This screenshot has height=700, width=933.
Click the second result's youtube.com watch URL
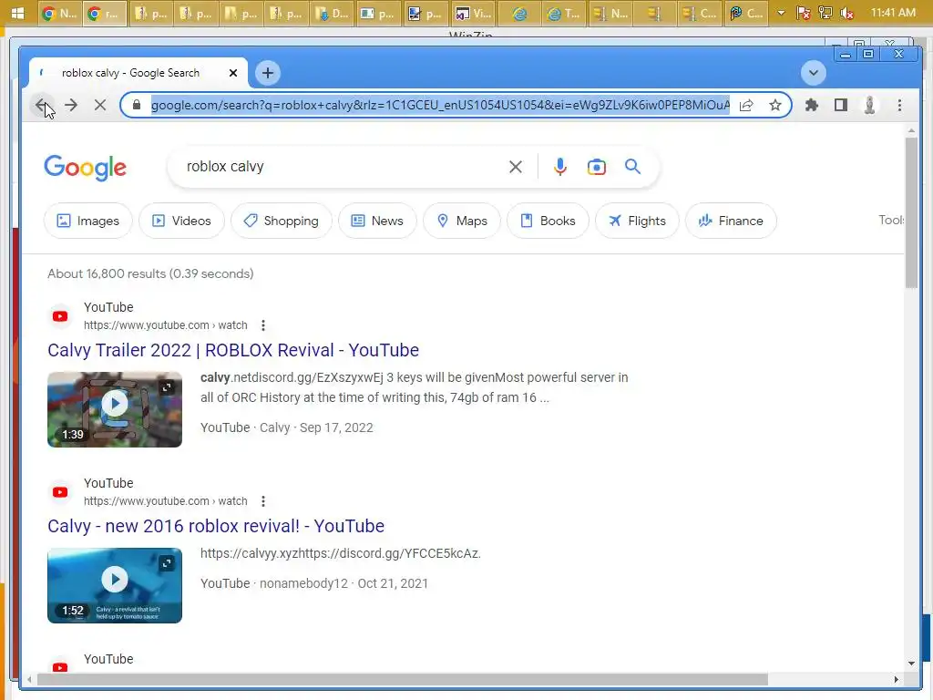tap(166, 501)
